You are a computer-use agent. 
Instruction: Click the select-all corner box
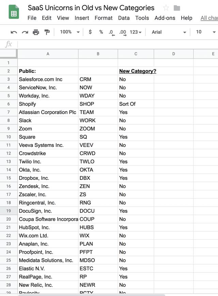[9, 54]
